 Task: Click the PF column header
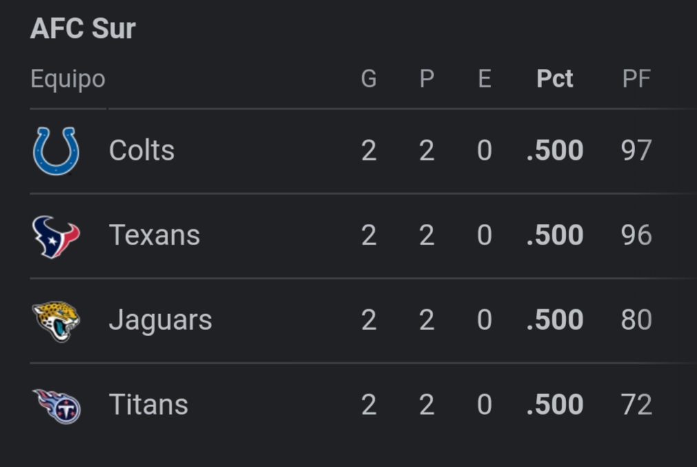tap(636, 79)
